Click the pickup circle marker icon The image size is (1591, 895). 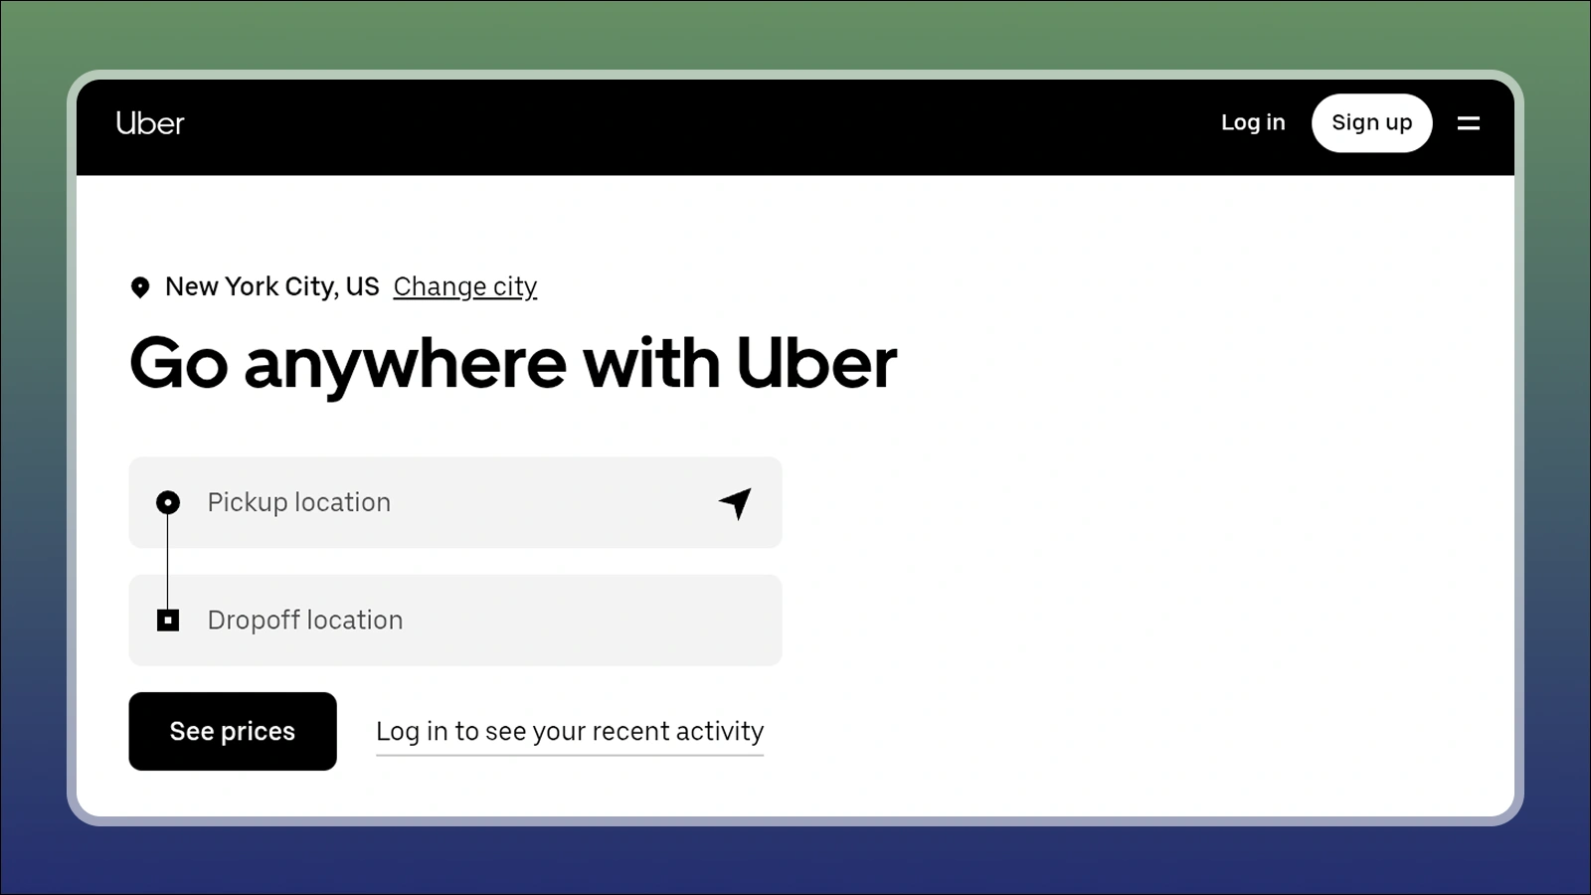[168, 502]
